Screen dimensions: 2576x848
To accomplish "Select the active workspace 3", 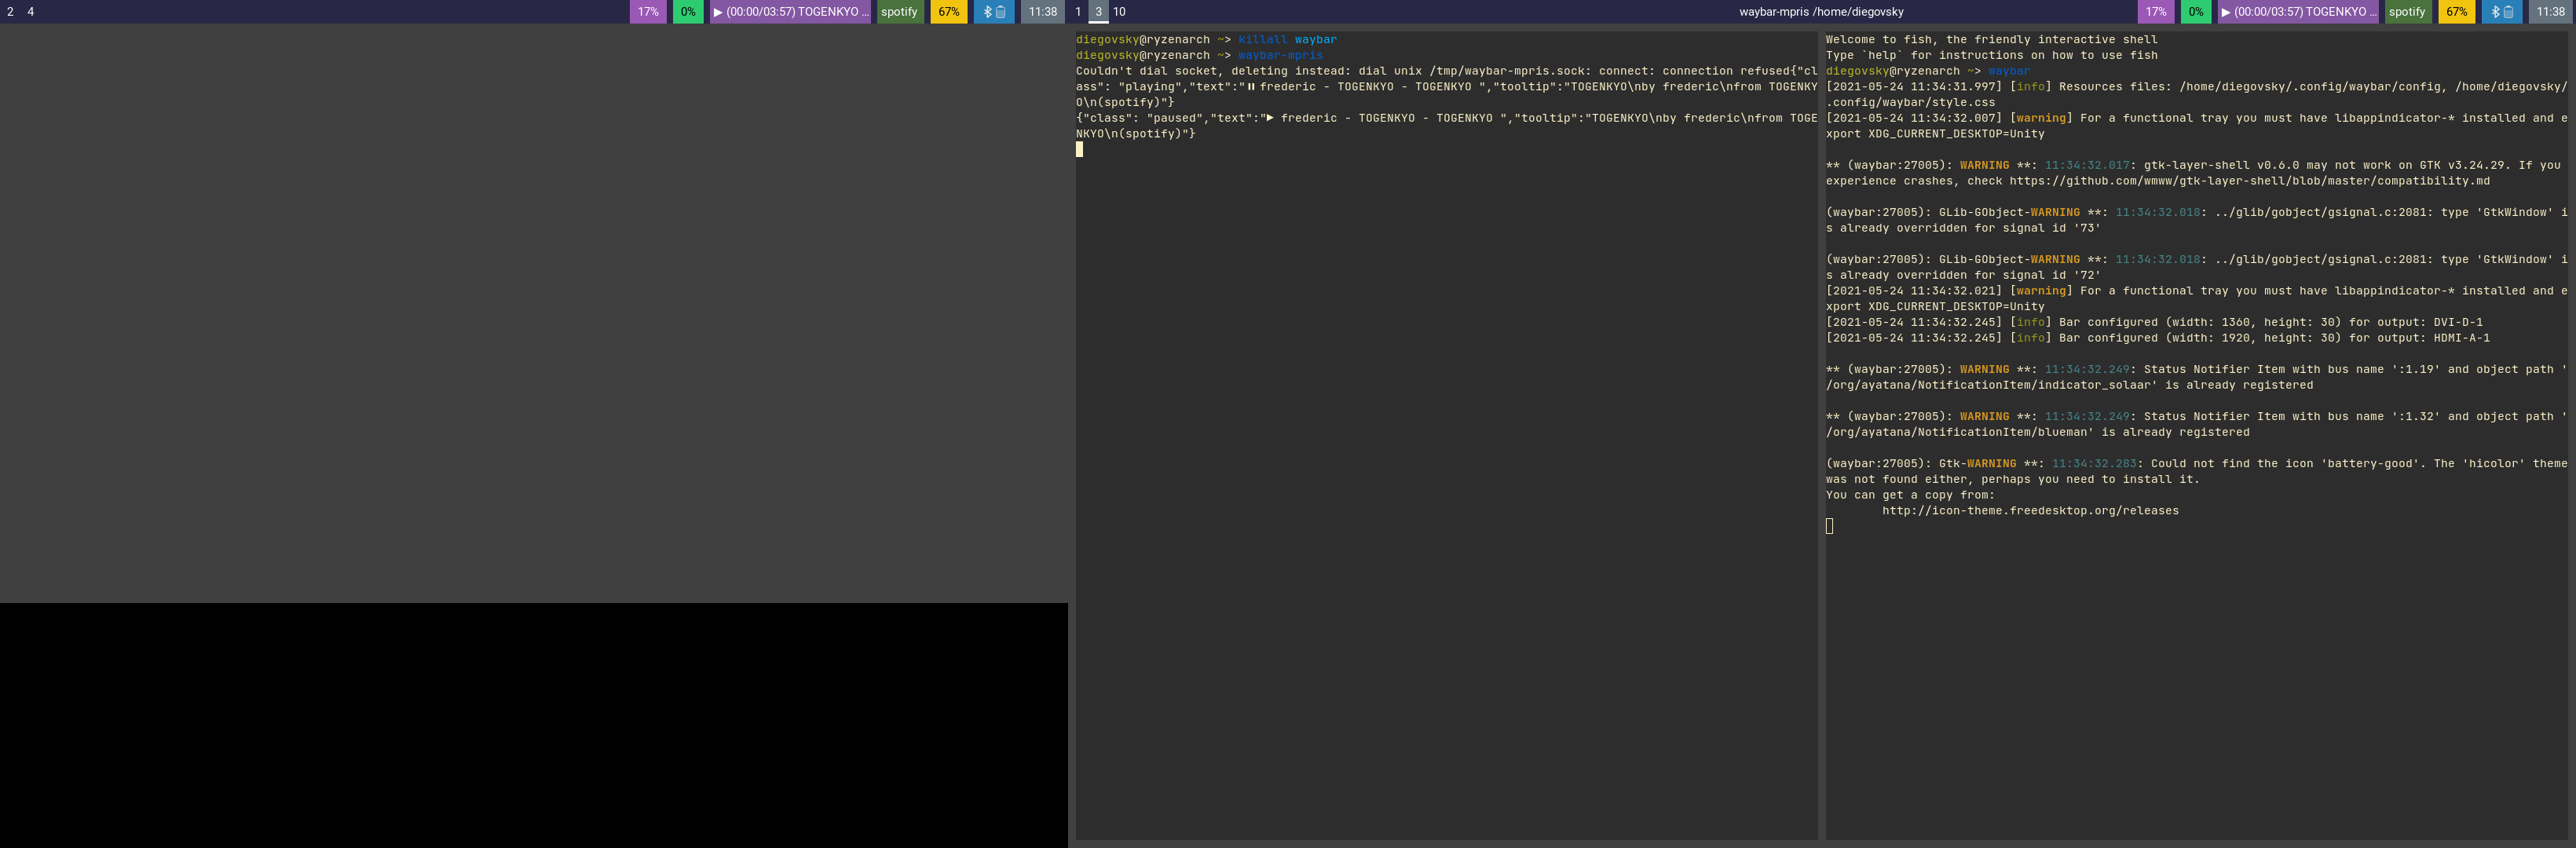I will 1098,12.
